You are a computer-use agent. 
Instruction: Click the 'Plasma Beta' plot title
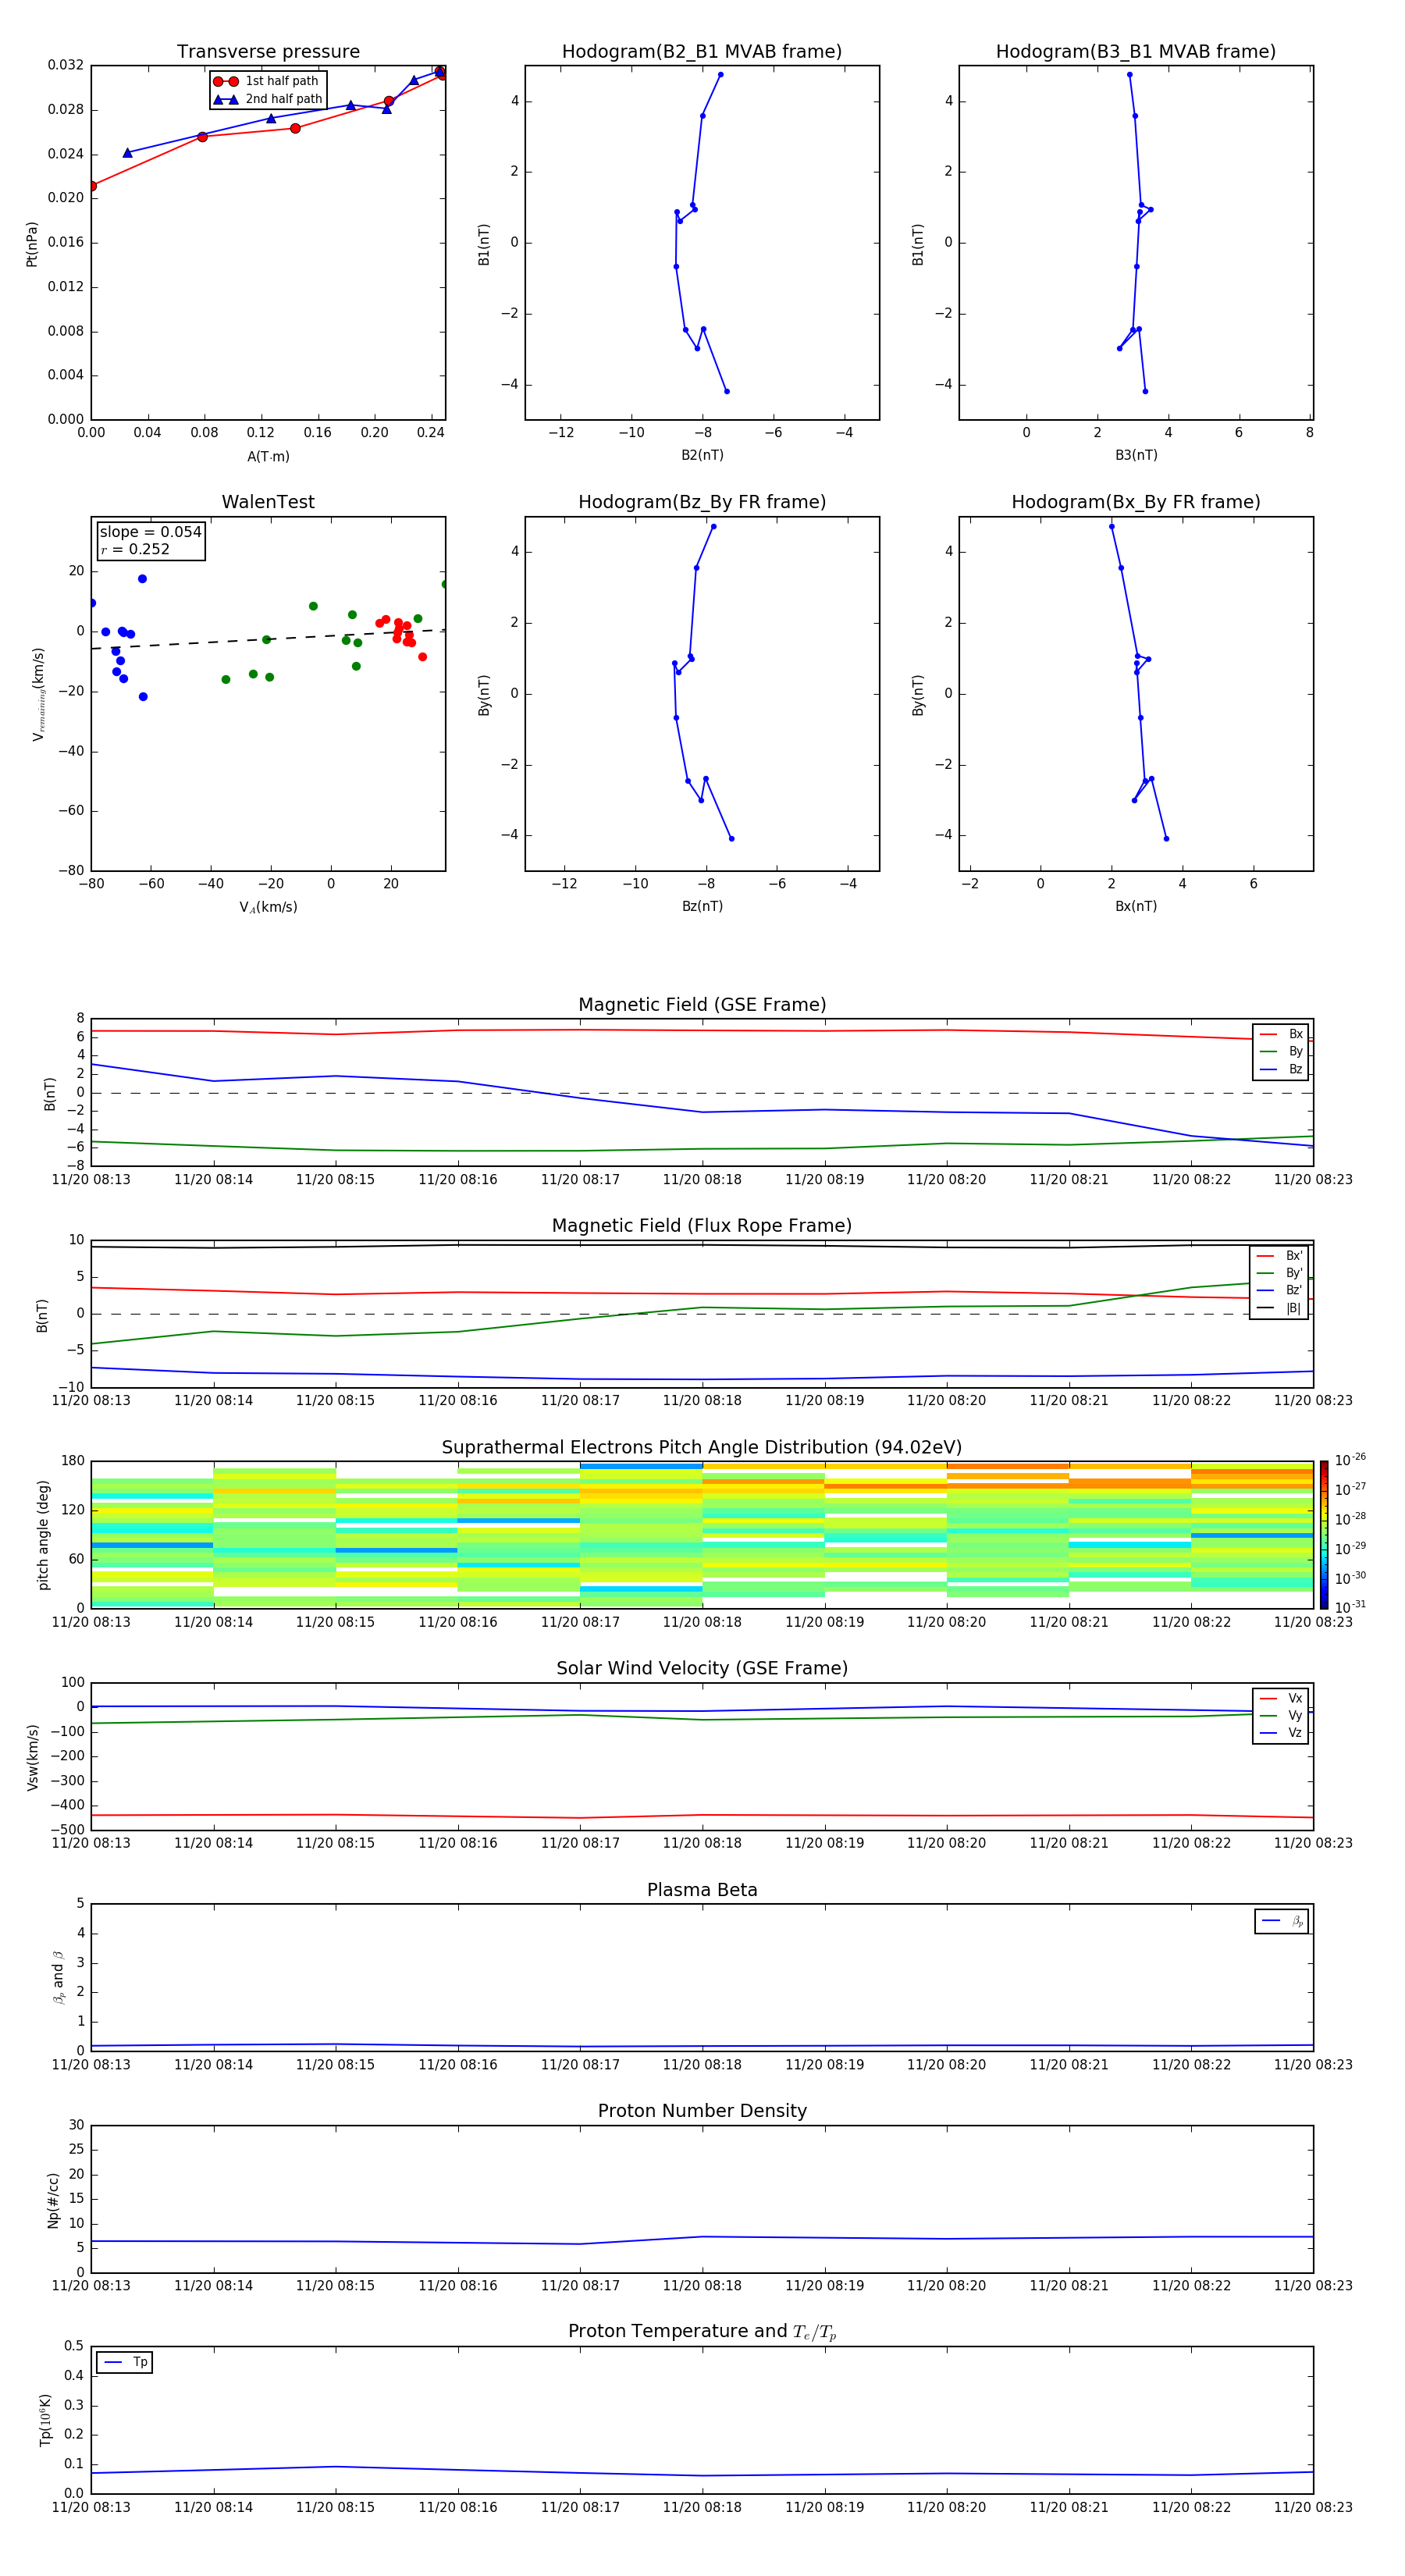pyautogui.click(x=702, y=1890)
